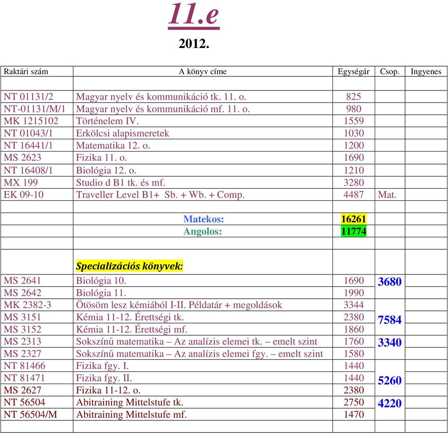Select stock number 'MS 2627'
Image resolution: width=448 pixels, height=433 pixels.
point(22,390)
